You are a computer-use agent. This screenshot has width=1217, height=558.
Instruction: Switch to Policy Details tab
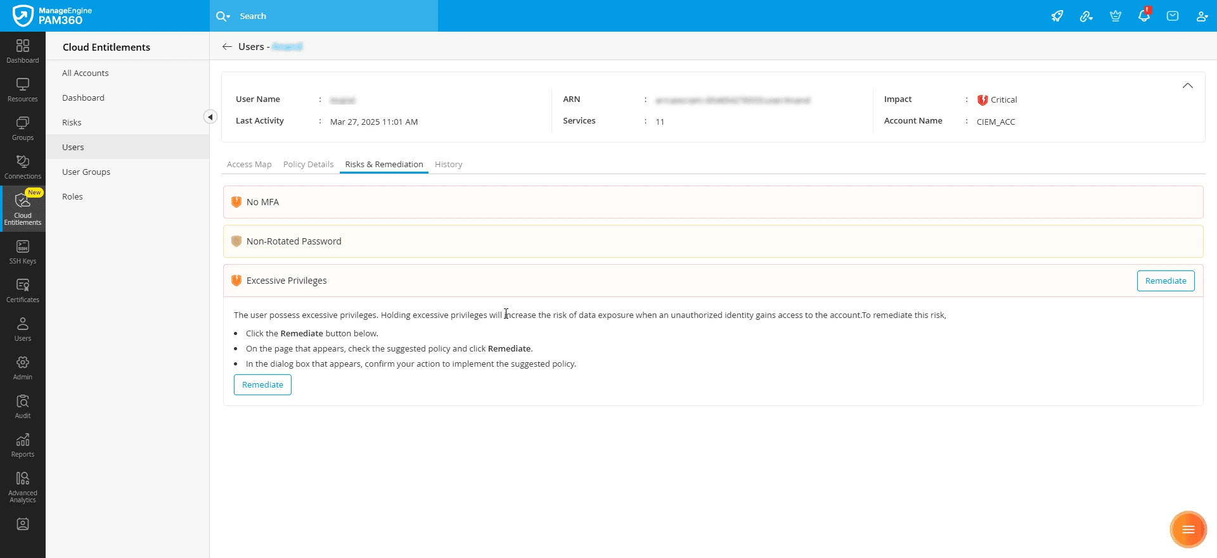coord(308,164)
